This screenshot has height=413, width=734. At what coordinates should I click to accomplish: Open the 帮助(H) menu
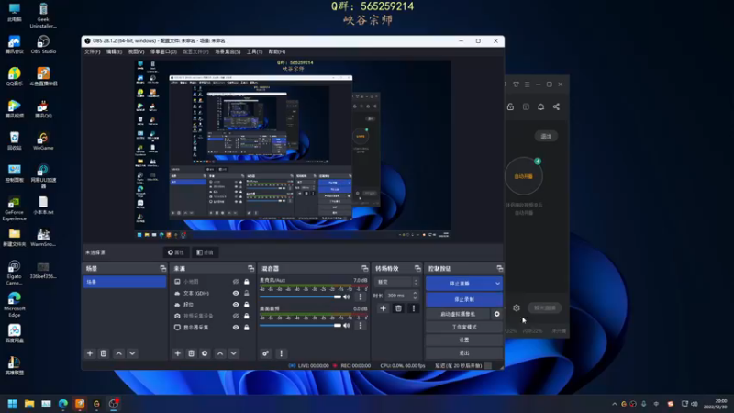point(277,52)
